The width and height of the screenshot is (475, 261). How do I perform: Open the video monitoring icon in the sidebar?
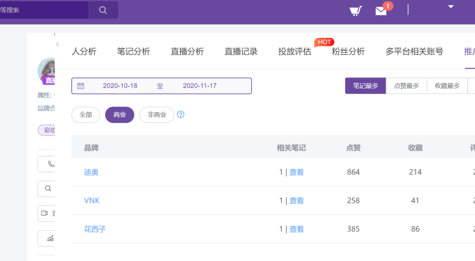(48, 213)
